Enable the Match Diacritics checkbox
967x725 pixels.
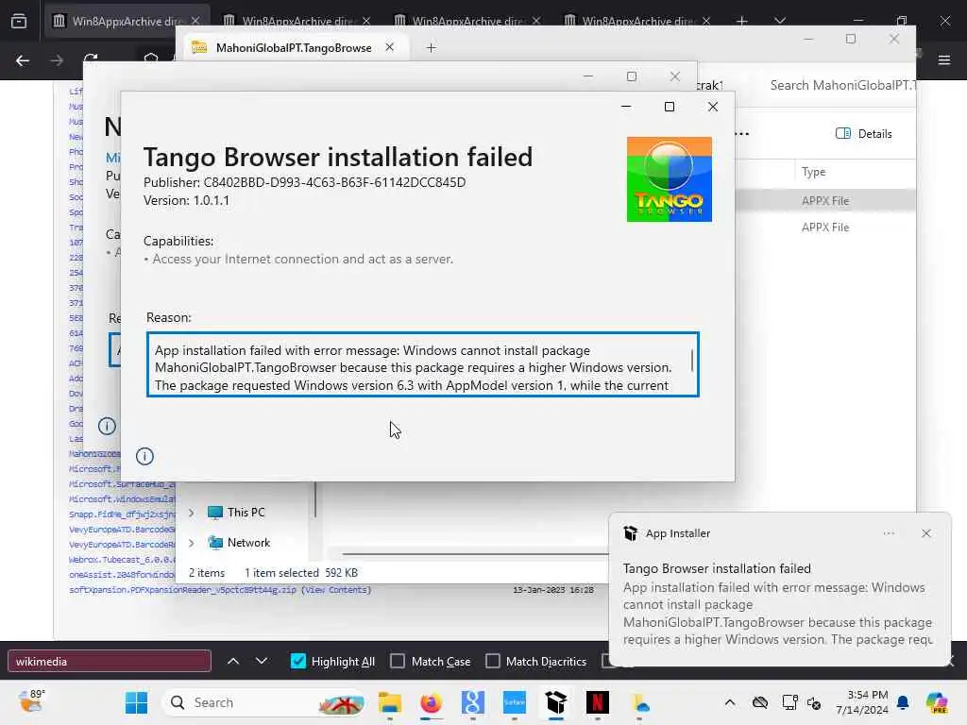pyautogui.click(x=493, y=662)
